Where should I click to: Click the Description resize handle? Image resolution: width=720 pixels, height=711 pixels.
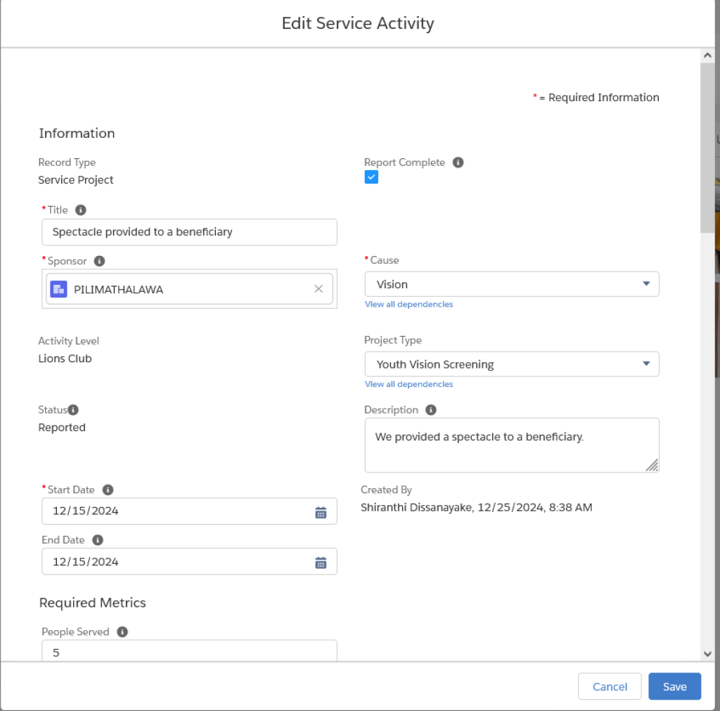coord(652,466)
